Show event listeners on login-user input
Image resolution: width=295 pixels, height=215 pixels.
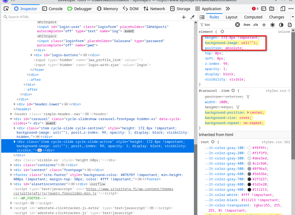point(129,31)
